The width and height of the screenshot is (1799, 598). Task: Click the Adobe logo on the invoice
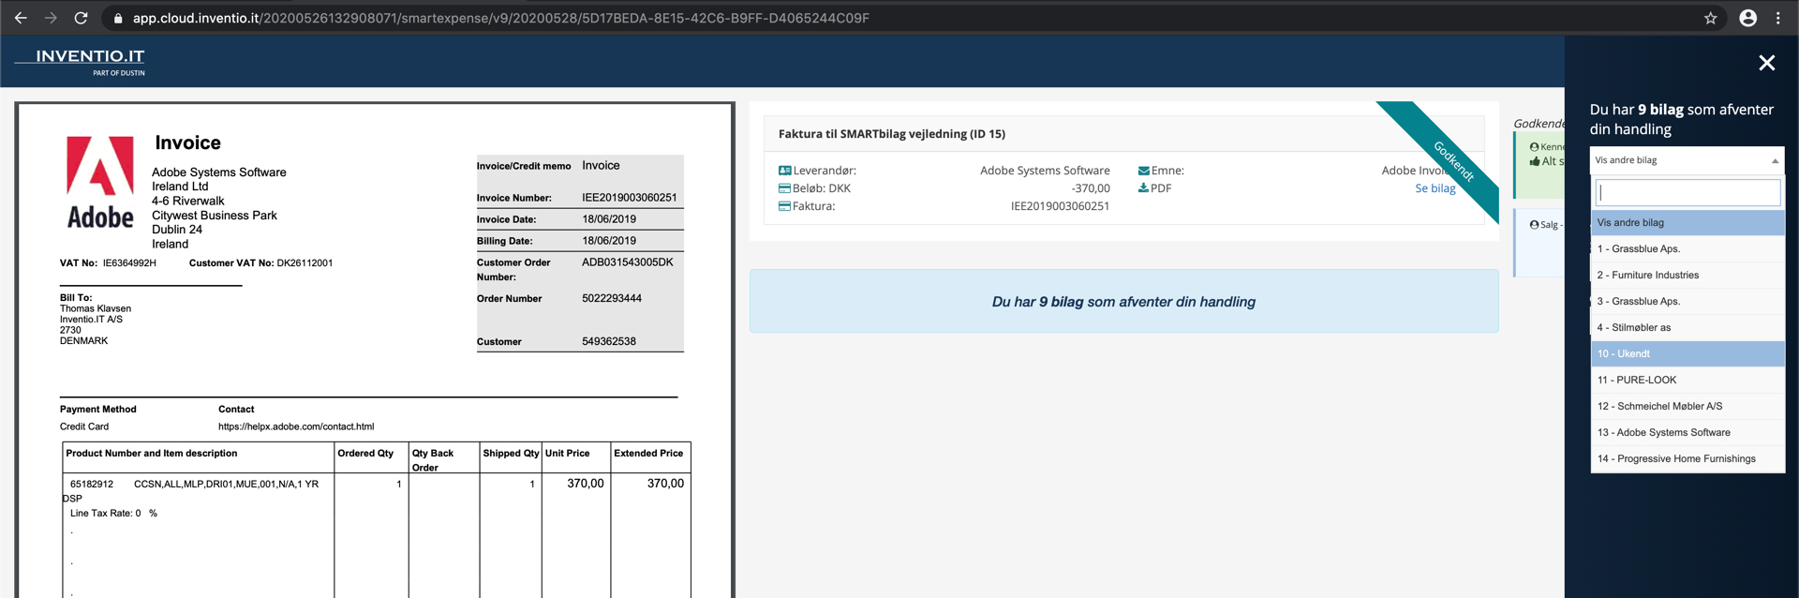(100, 183)
